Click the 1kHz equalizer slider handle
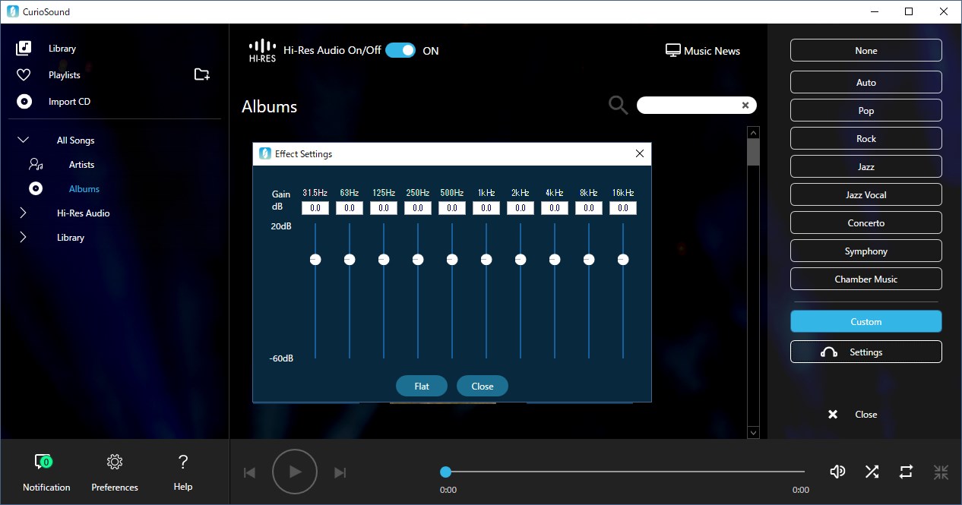Viewport: 962px width, 505px height. point(486,260)
